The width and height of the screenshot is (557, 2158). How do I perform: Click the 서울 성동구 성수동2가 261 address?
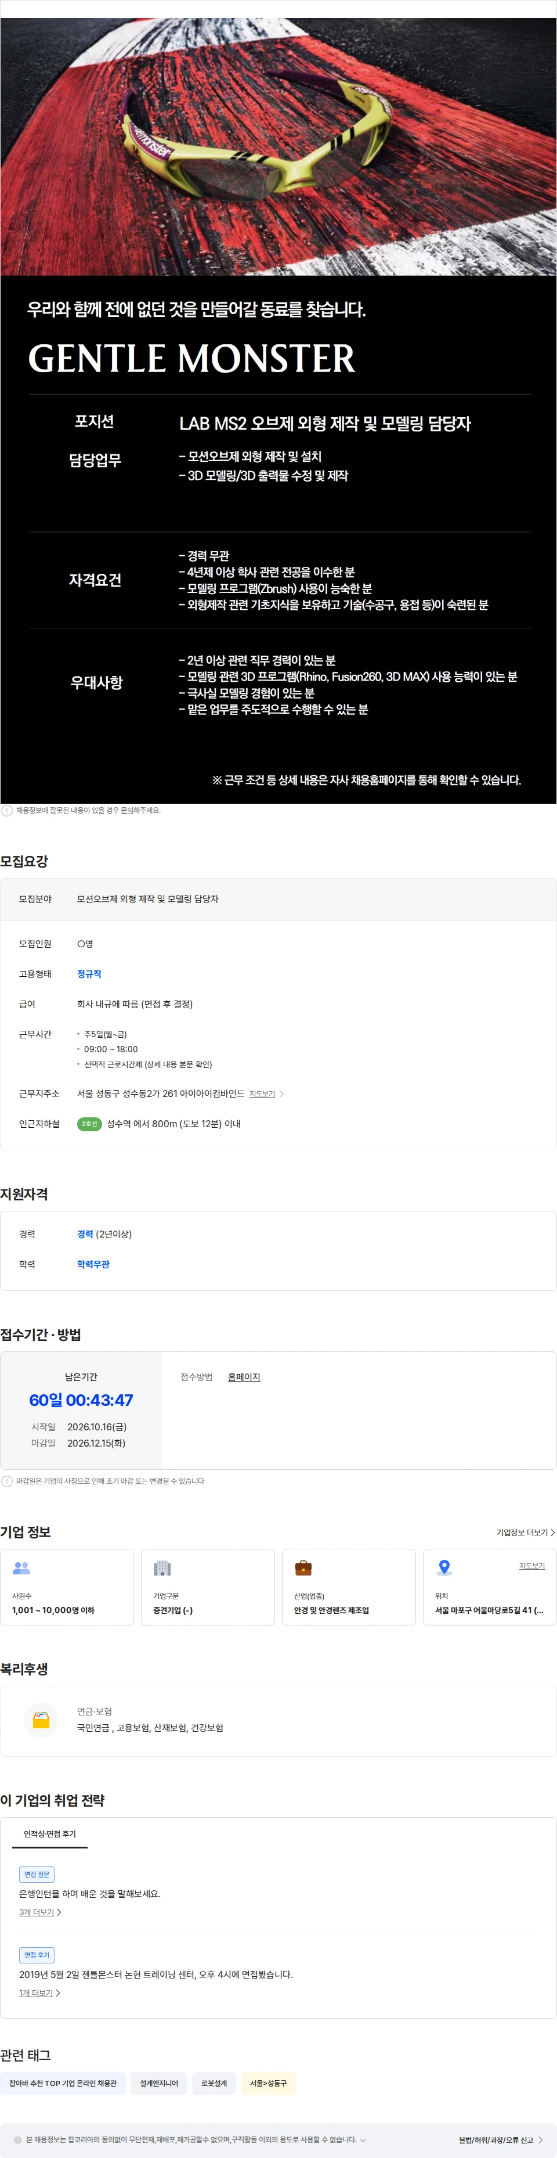(x=161, y=1094)
